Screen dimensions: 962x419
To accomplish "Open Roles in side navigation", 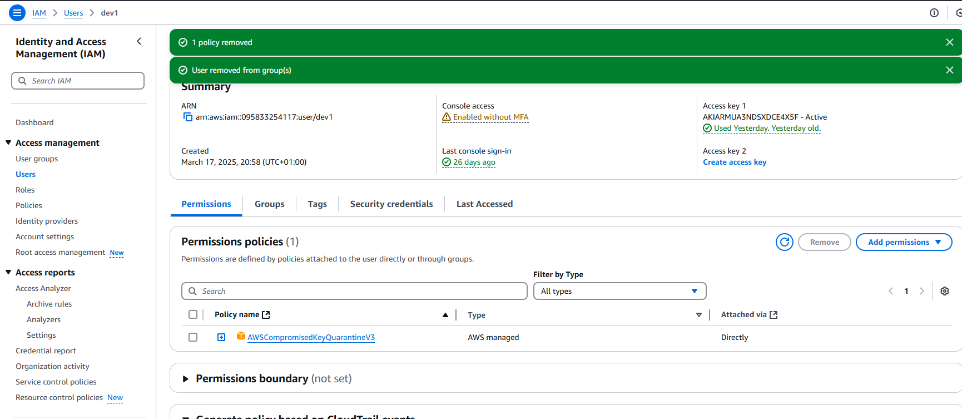I will pyautogui.click(x=25, y=190).
